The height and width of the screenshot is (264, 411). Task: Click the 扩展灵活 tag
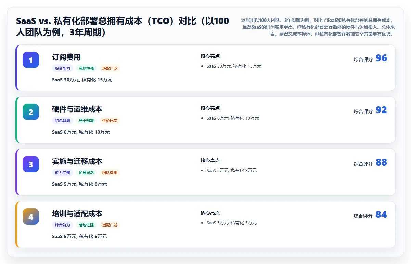[86, 173]
